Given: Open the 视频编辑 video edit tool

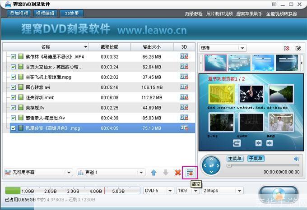Looking at the screenshot, I should pyautogui.click(x=45, y=14).
